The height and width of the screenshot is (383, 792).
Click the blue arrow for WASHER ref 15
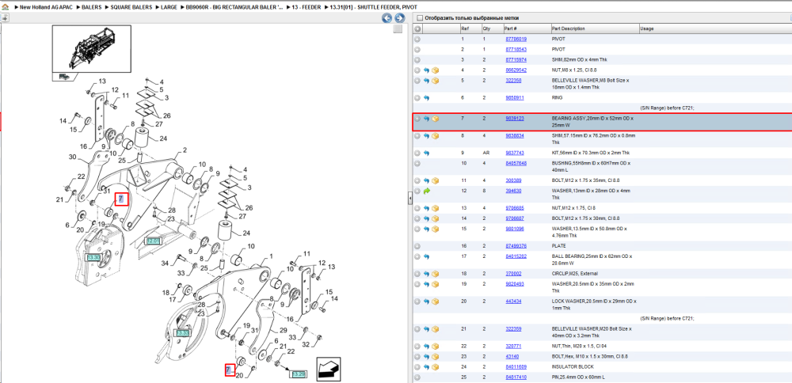point(426,229)
